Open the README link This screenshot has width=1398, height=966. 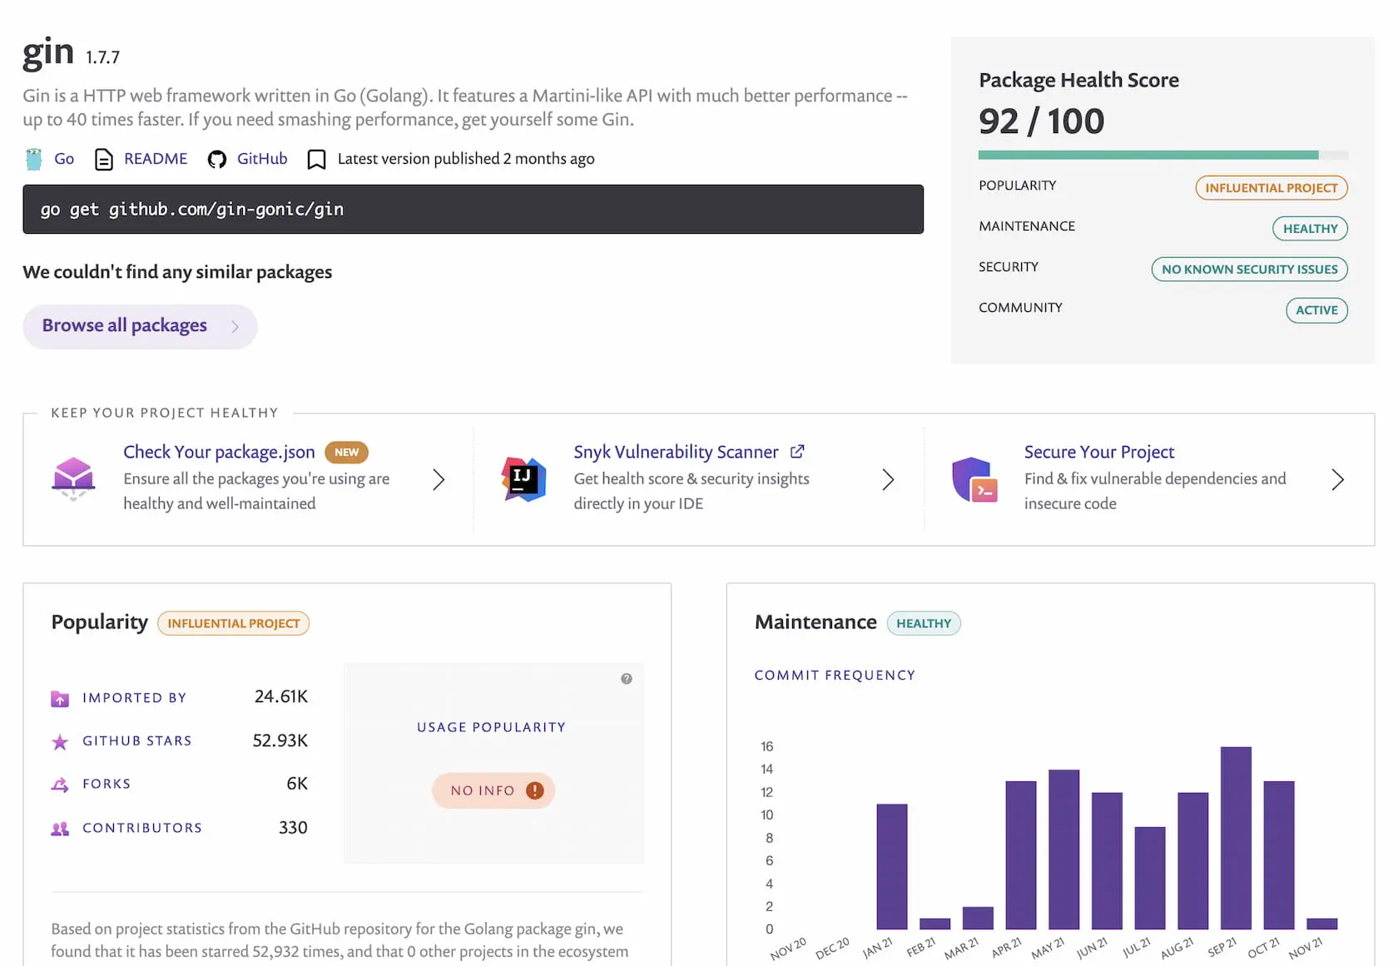pyautogui.click(x=156, y=159)
